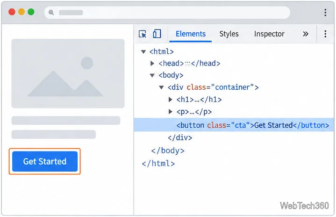The image size is (336, 217).
Task: Select the closing </div> line
Action: tap(180, 137)
